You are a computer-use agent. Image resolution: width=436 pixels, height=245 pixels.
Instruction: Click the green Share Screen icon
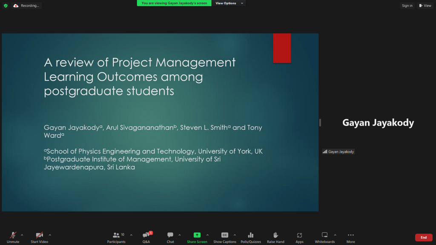pos(197,235)
